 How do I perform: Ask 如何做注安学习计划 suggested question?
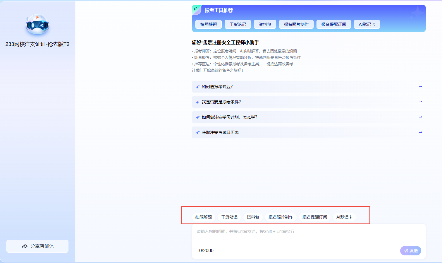pyautogui.click(x=229, y=117)
